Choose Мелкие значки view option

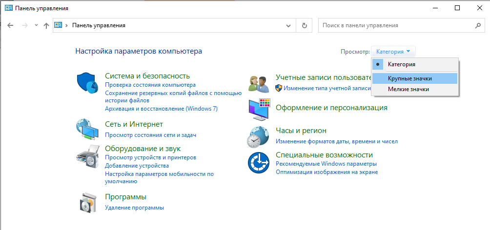[x=415, y=89]
